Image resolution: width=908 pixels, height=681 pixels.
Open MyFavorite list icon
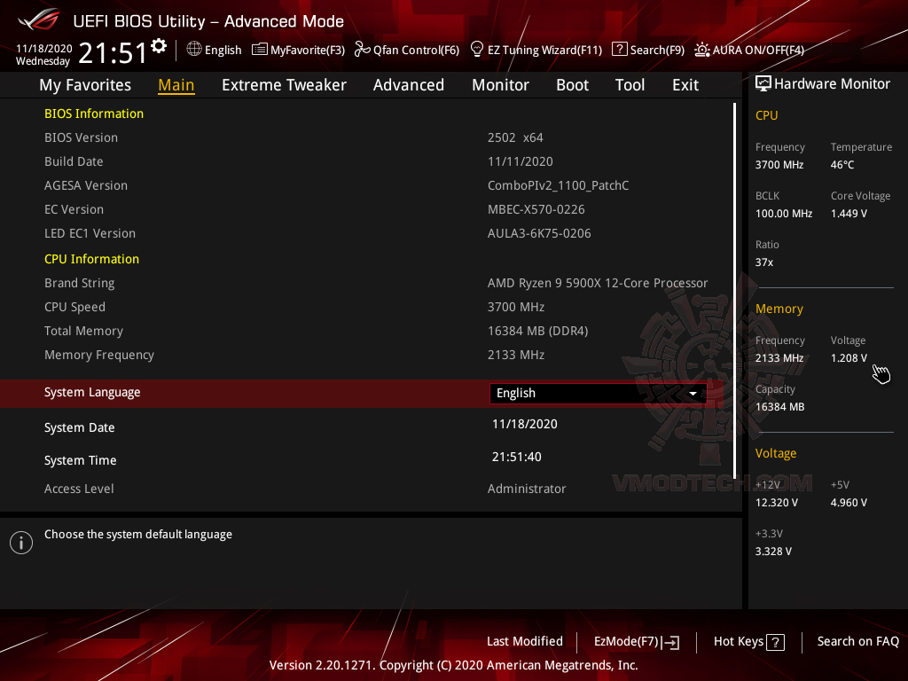(260, 50)
